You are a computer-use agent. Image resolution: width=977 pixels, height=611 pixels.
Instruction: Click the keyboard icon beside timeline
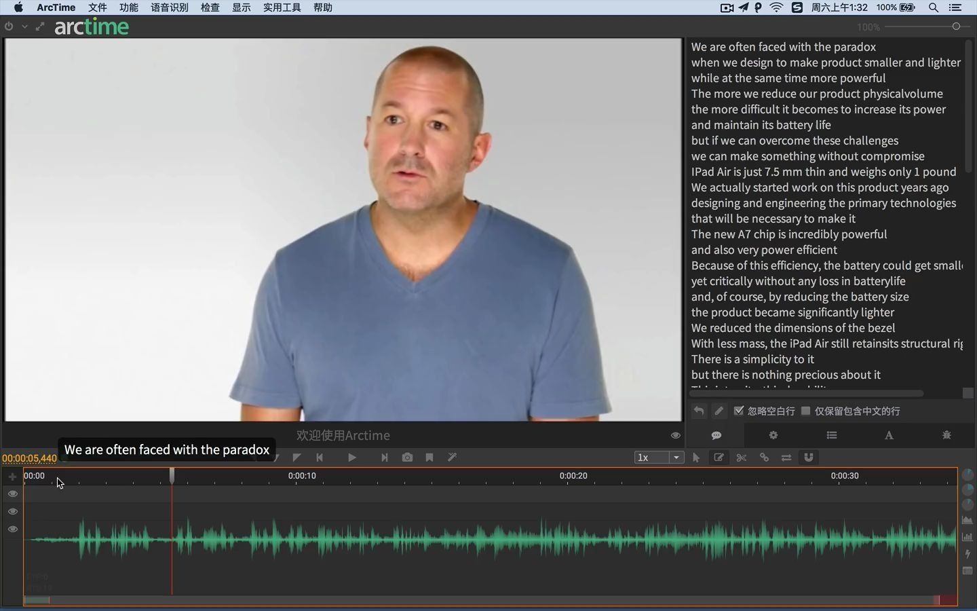point(968,571)
